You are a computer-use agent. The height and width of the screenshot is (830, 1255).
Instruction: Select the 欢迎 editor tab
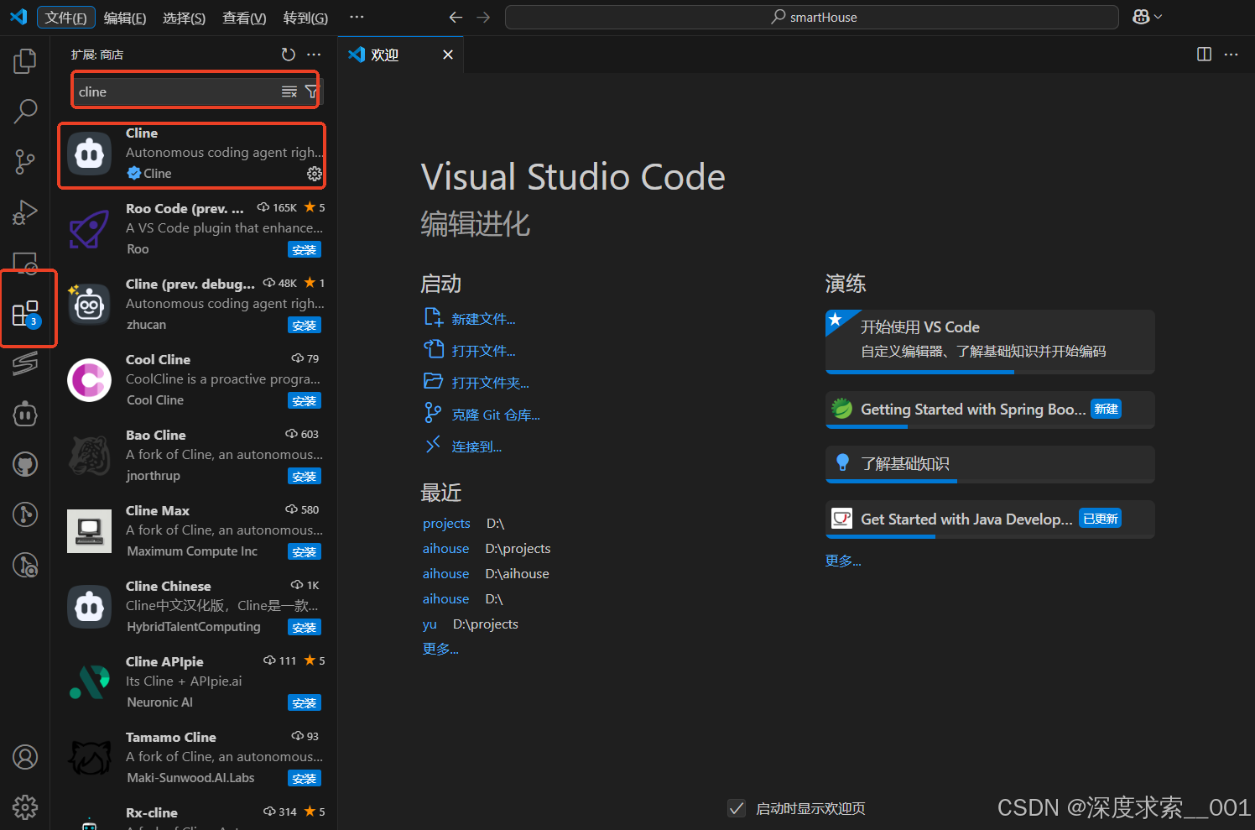(x=400, y=55)
